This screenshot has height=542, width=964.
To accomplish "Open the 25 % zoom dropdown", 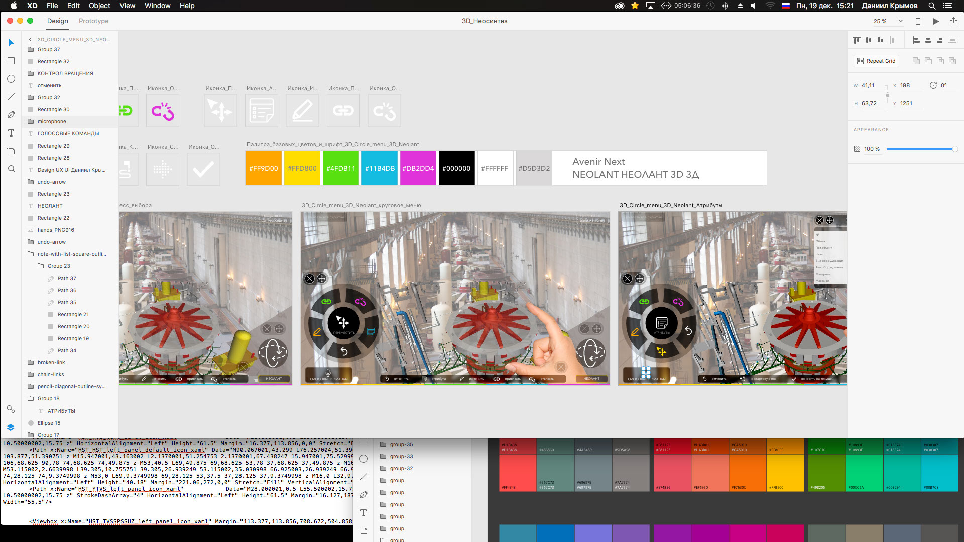I will (901, 21).
